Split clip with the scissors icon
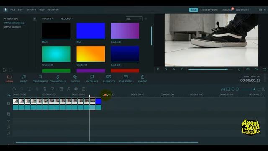The width and height of the screenshot is (268, 151). 37,89
